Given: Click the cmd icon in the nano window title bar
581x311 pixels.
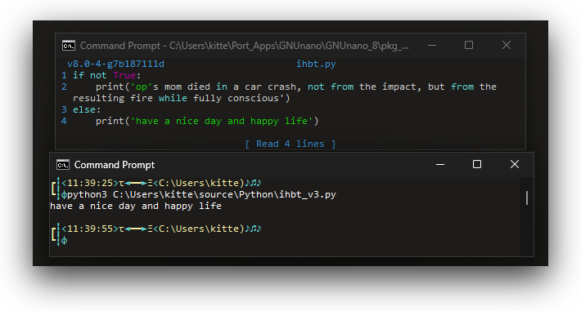Looking at the screenshot, I should [x=69, y=46].
